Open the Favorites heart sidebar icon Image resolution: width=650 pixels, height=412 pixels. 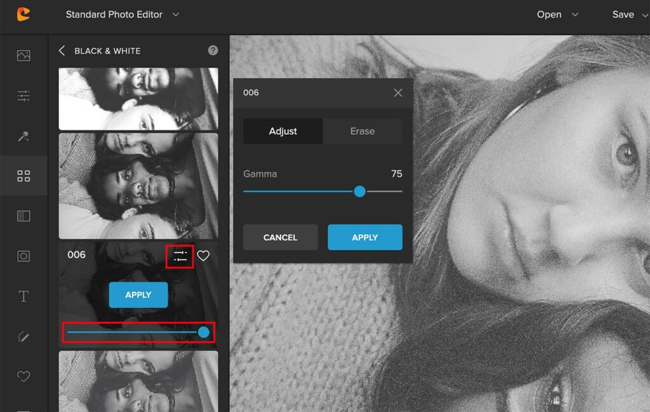point(23,377)
